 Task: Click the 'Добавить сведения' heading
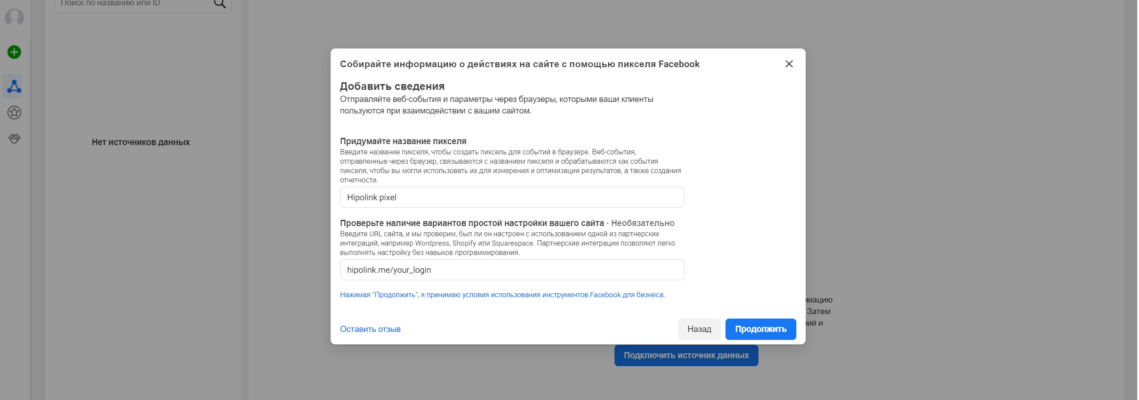[x=392, y=86]
